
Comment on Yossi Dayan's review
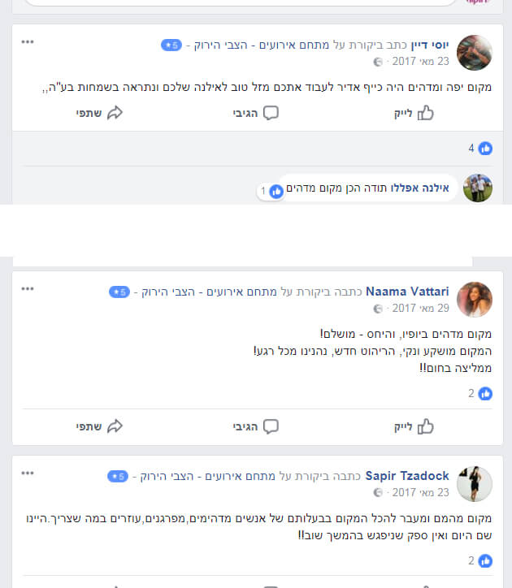(x=256, y=113)
